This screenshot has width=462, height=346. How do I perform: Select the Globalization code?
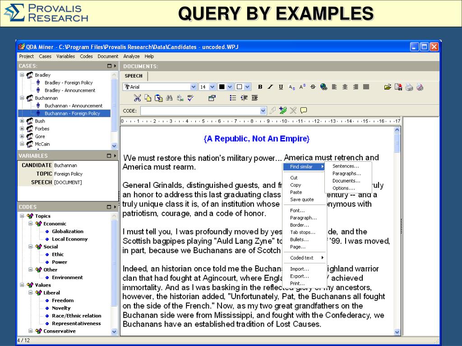[x=68, y=231]
